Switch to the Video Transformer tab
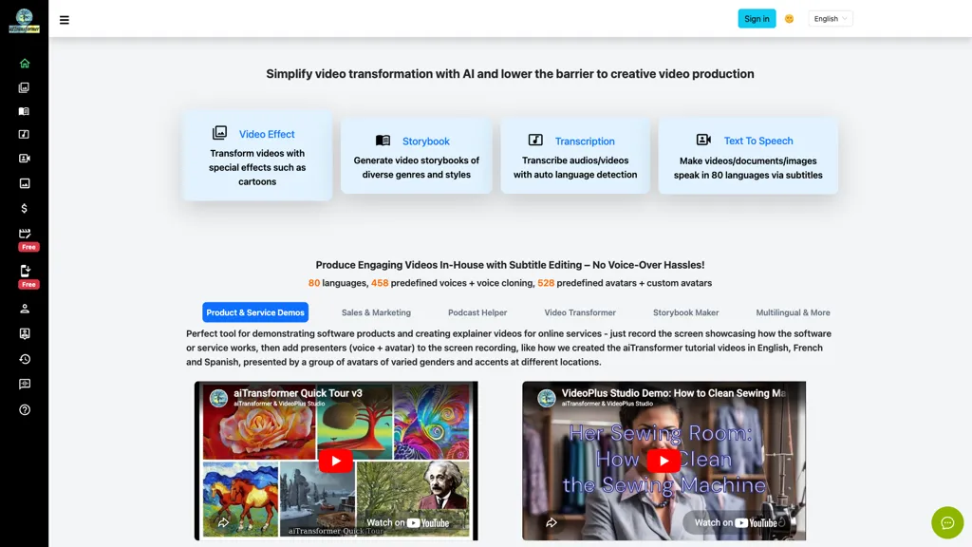 click(580, 312)
